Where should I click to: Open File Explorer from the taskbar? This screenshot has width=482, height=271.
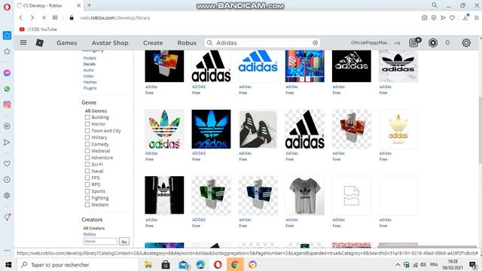click(x=148, y=264)
